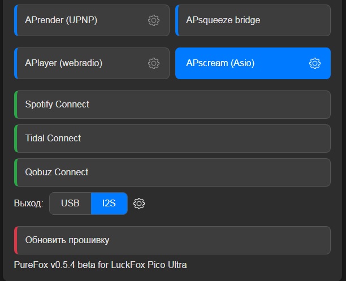Select the I2S output option

pyautogui.click(x=109, y=204)
